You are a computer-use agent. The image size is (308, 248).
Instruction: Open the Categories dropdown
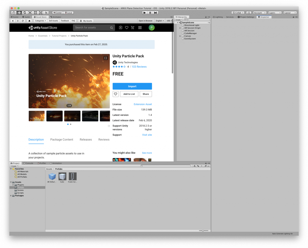pyautogui.click(x=40, y=21)
